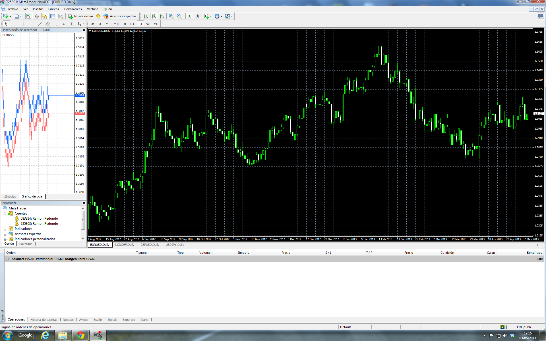This screenshot has height=341, width=546.
Task: Expand the Indicadores tree node
Action: click(5, 229)
